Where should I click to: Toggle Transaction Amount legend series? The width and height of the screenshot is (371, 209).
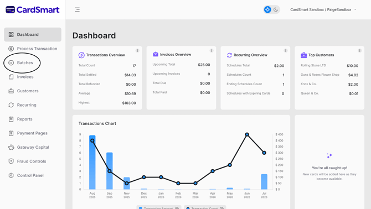click(x=159, y=208)
